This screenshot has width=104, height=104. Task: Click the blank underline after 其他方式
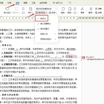tap(38, 76)
